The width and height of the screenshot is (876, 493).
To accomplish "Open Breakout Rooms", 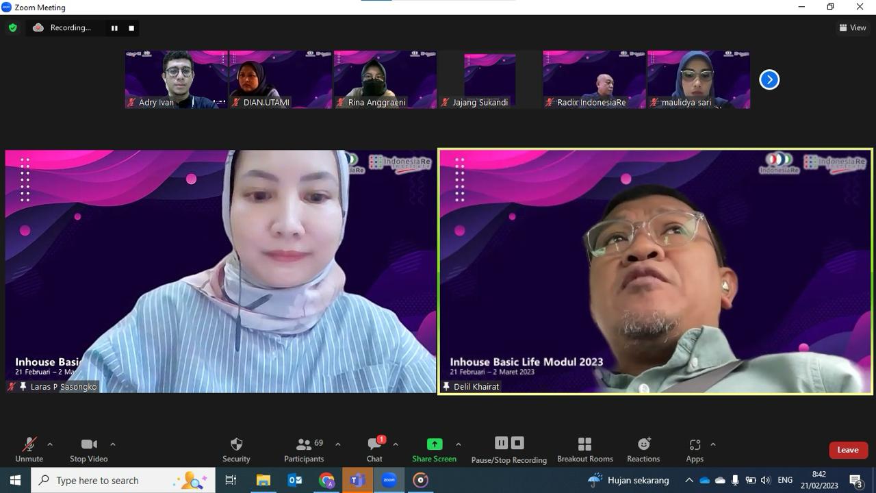I will [x=584, y=450].
